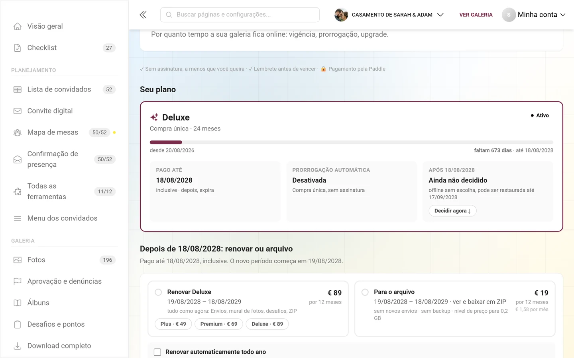574x358 pixels.
Task: Click the '€ 1,58 por mês' text
Action: (x=532, y=309)
